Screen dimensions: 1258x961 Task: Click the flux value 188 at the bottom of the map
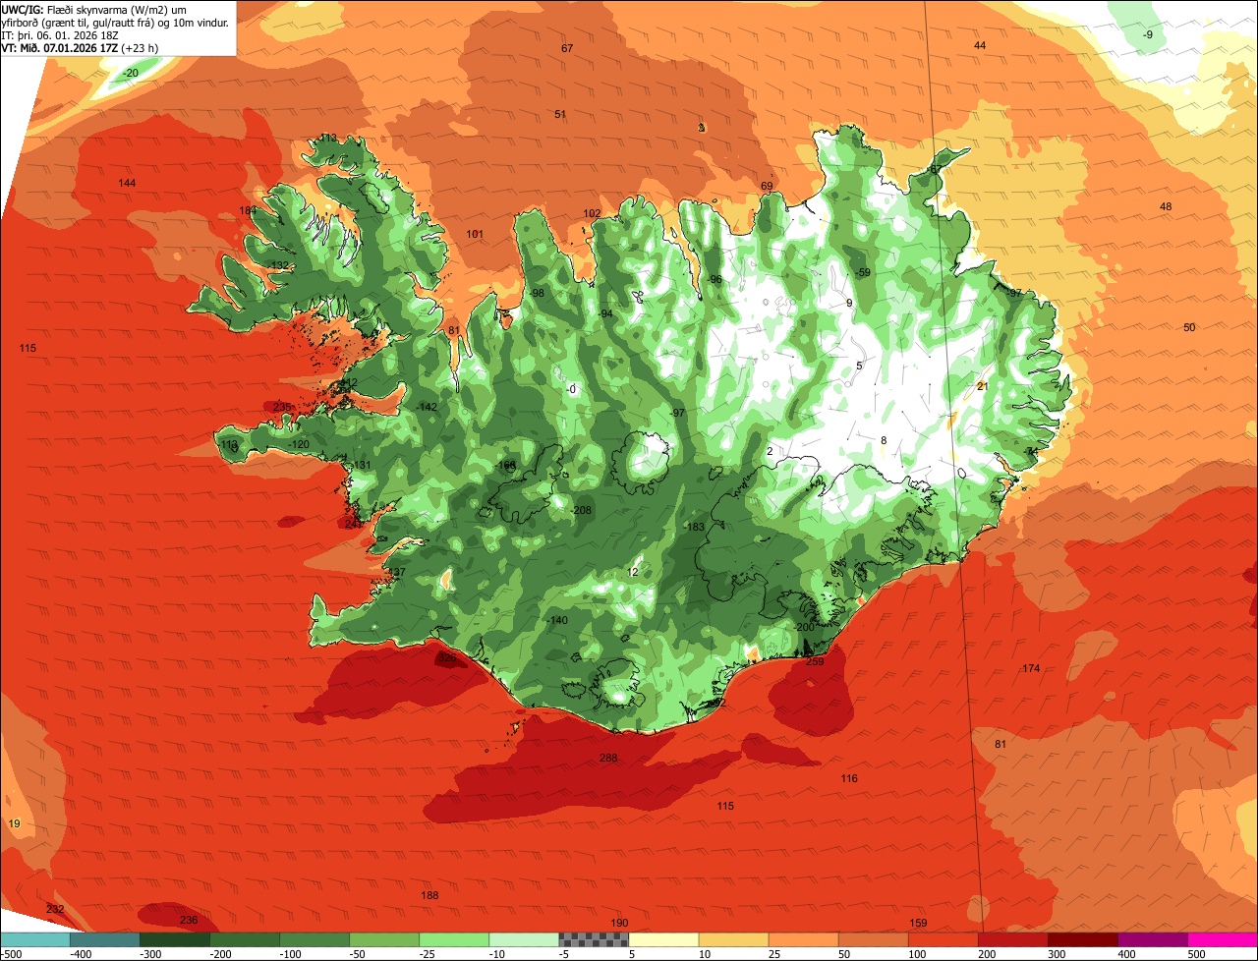click(429, 895)
